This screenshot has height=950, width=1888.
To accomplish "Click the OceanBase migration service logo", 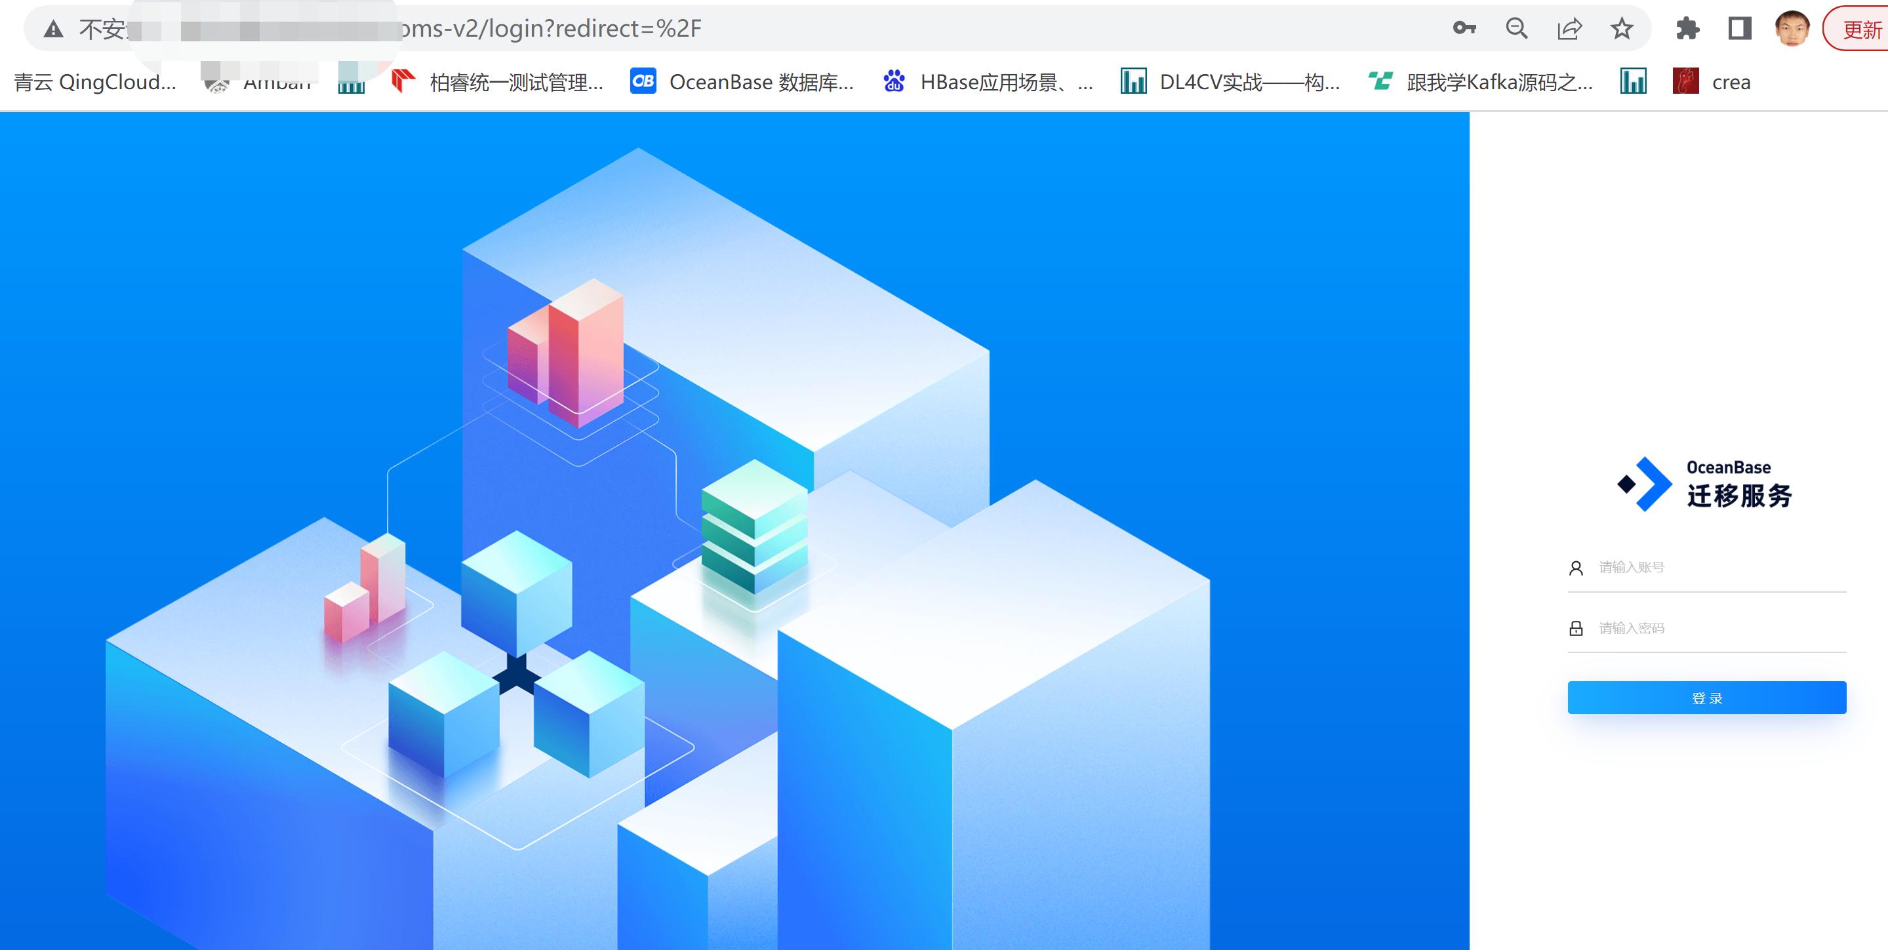I will click(x=1705, y=484).
